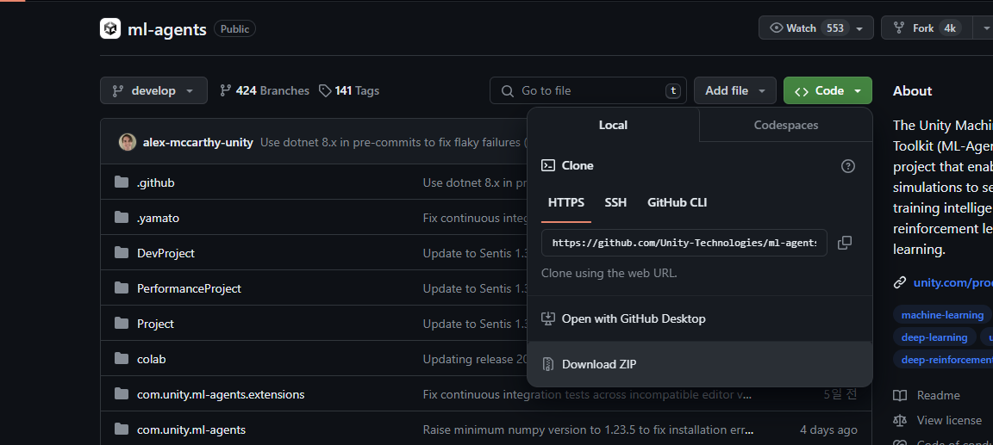The image size is (993, 445).
Task: Open the colab folder
Action: (x=152, y=359)
